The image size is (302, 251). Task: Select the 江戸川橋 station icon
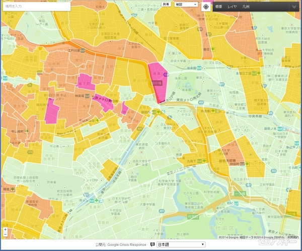(x=83, y=50)
